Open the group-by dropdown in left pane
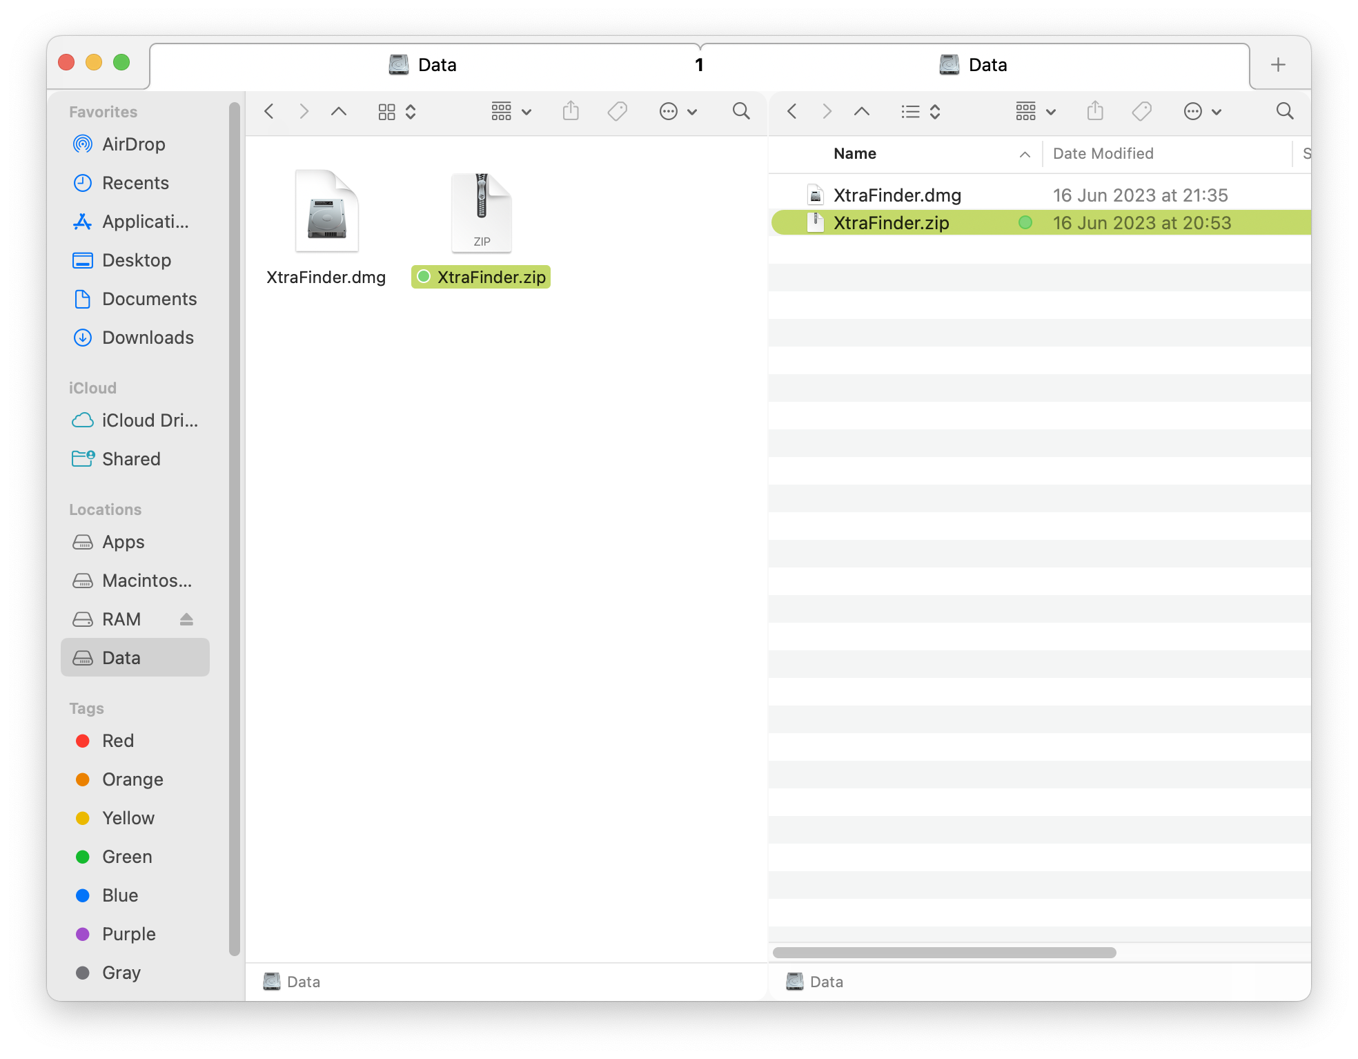This screenshot has height=1059, width=1358. 511,111
